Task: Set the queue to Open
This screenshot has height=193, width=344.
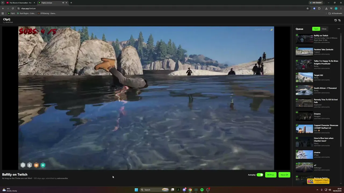Action: pyautogui.click(x=316, y=29)
